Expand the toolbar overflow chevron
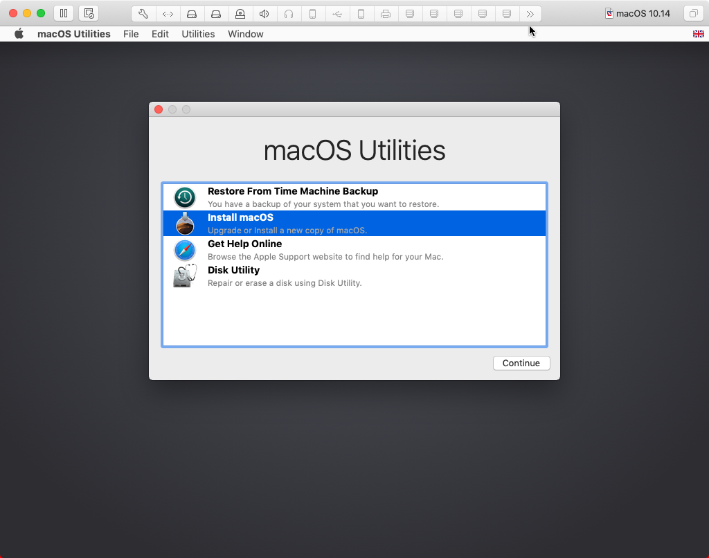 pos(530,13)
